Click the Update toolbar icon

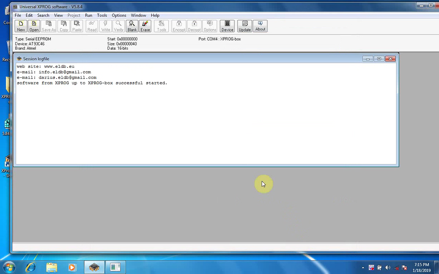(x=245, y=26)
